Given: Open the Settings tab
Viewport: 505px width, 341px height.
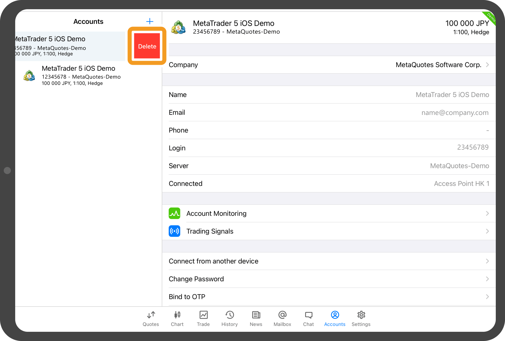Looking at the screenshot, I should pos(361,319).
